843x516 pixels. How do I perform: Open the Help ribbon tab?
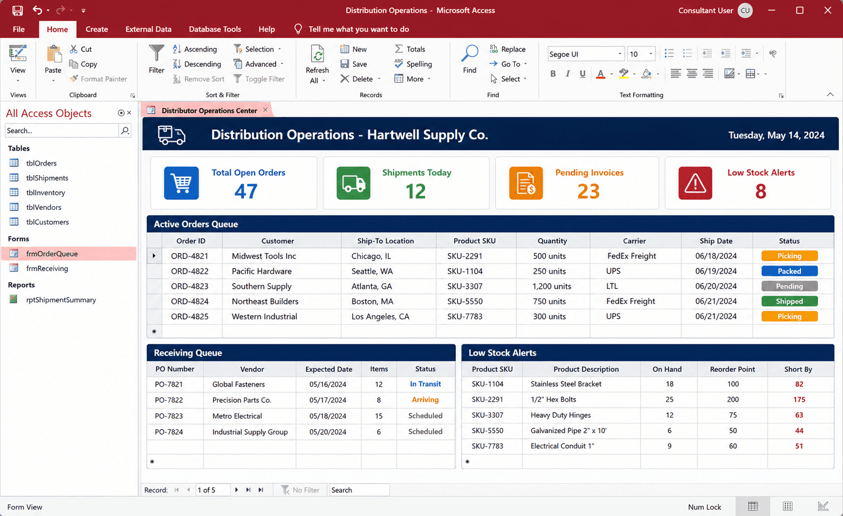click(267, 29)
